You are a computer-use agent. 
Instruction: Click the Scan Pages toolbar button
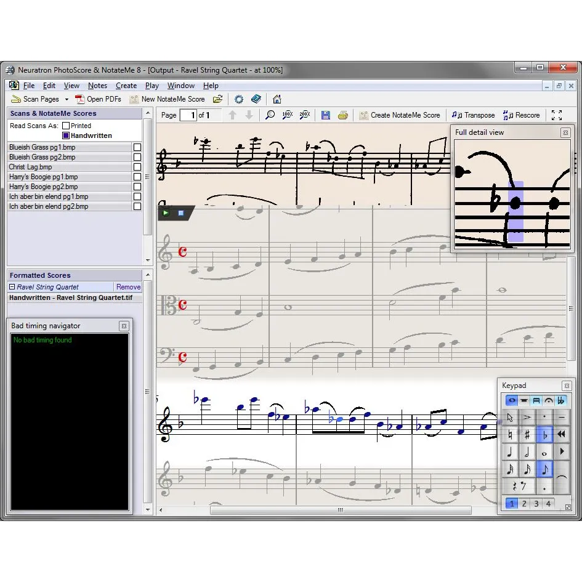35,99
